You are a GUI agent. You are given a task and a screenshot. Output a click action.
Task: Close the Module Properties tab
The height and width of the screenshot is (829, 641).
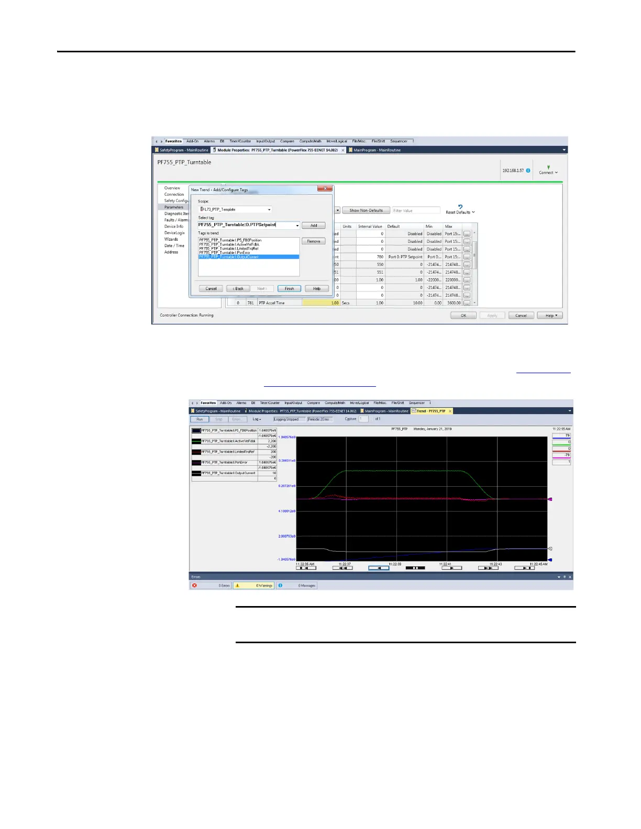pos(343,150)
